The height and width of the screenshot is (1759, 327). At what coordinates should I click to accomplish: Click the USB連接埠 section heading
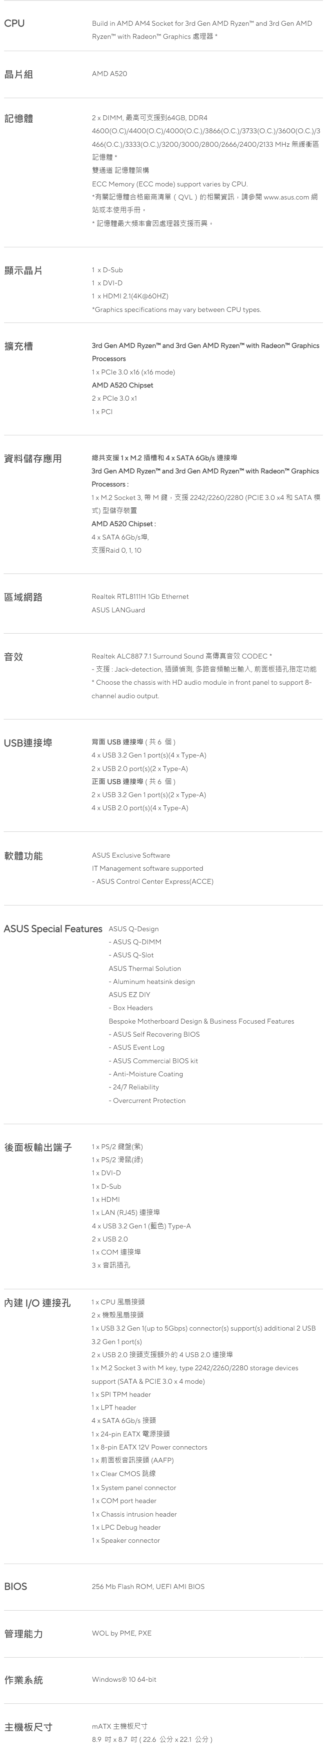pos(28,743)
